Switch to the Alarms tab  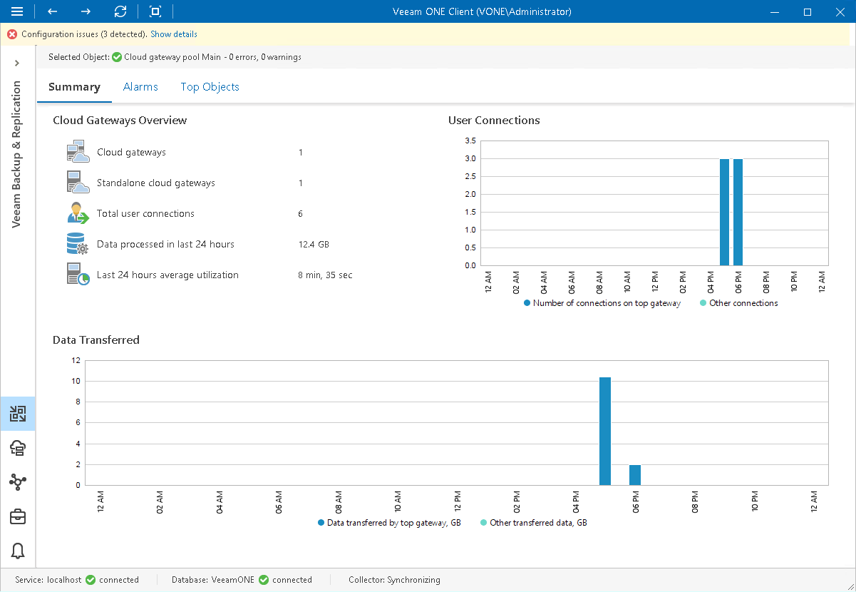tap(140, 86)
